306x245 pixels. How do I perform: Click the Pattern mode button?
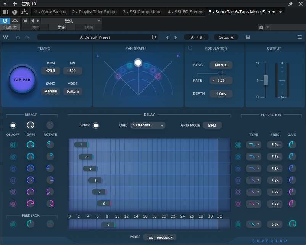73,91
